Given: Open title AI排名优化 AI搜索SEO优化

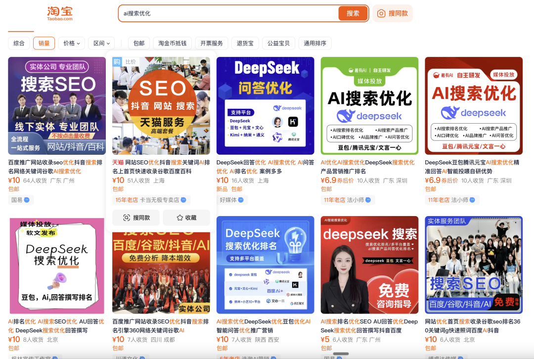Looking at the screenshot, I should [x=56, y=326].
